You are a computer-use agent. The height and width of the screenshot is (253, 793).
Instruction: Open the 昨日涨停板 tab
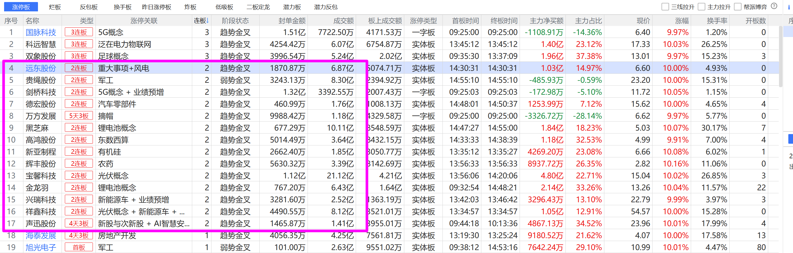pyautogui.click(x=157, y=7)
